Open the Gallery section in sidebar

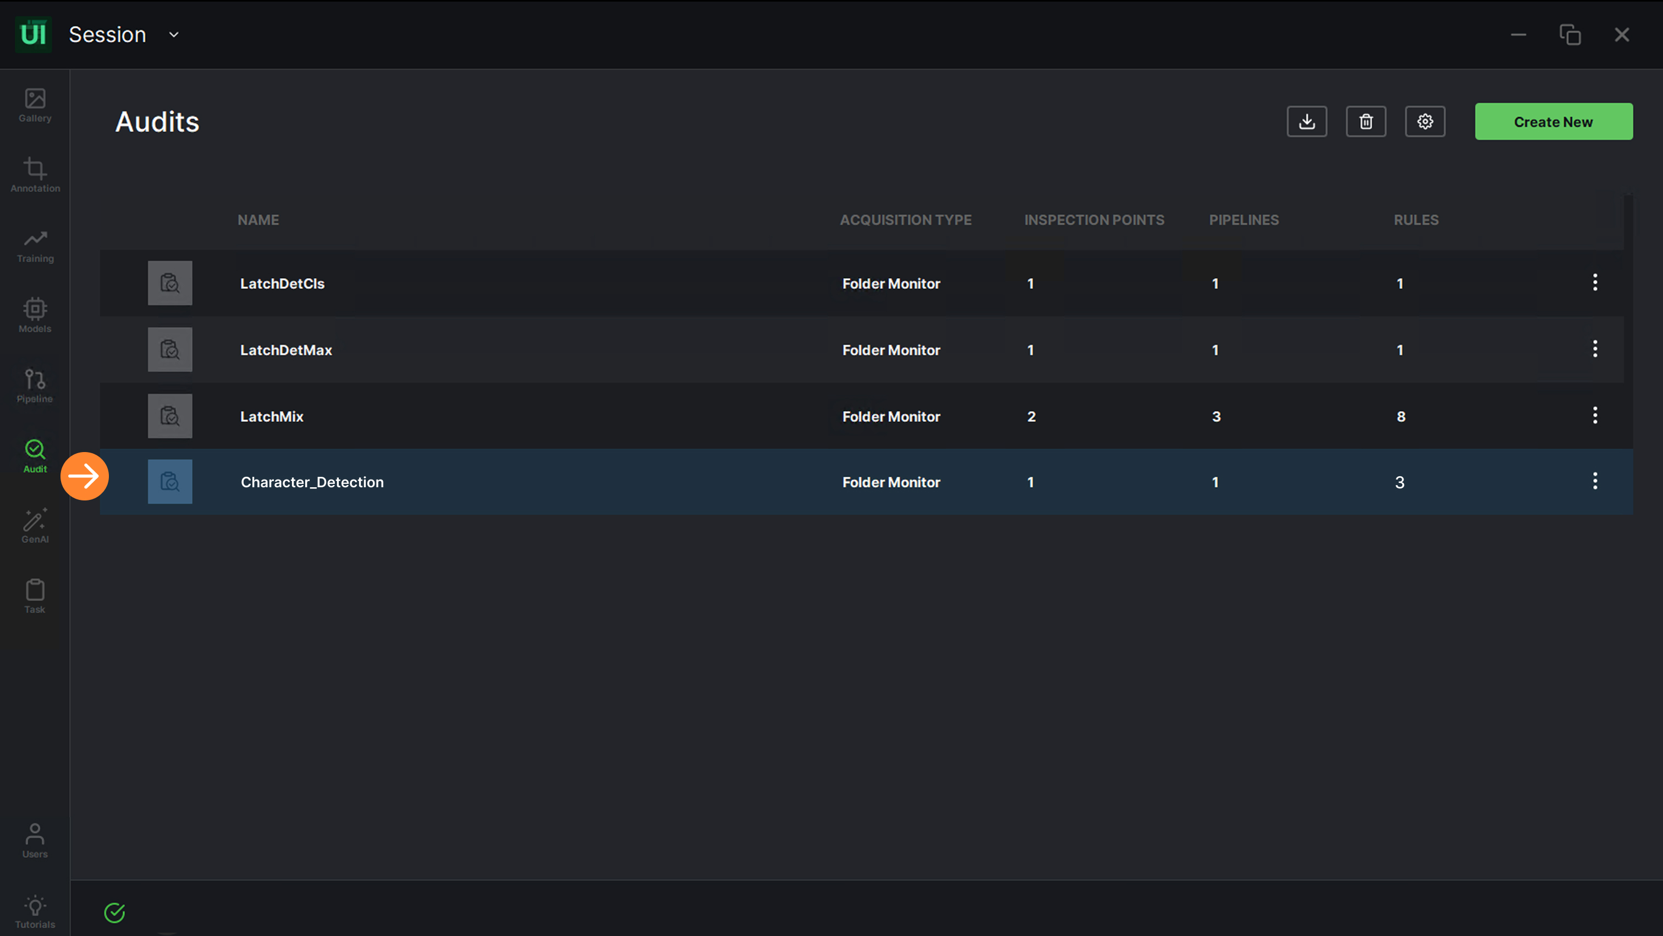(35, 105)
